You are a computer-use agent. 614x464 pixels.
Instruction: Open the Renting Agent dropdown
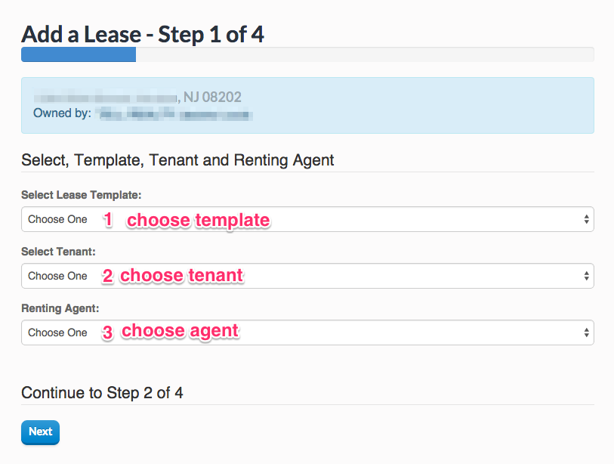click(x=307, y=333)
